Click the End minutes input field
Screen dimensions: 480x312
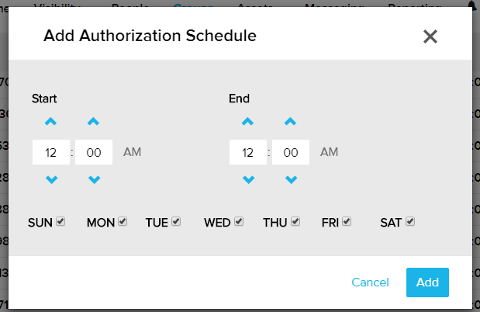click(291, 152)
